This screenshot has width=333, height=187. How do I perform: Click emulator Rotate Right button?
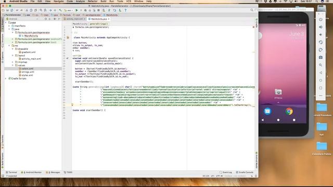point(321,50)
